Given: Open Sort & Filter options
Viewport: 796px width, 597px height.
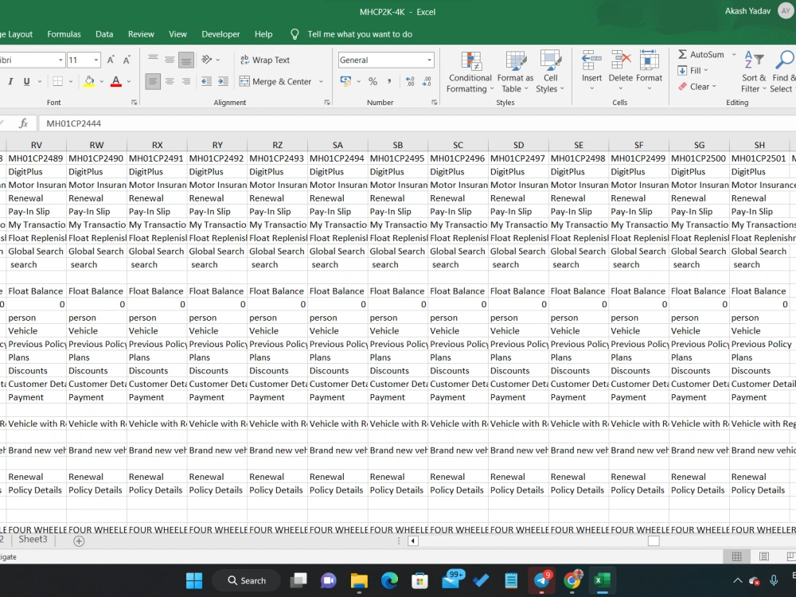Looking at the screenshot, I should tap(753, 72).
